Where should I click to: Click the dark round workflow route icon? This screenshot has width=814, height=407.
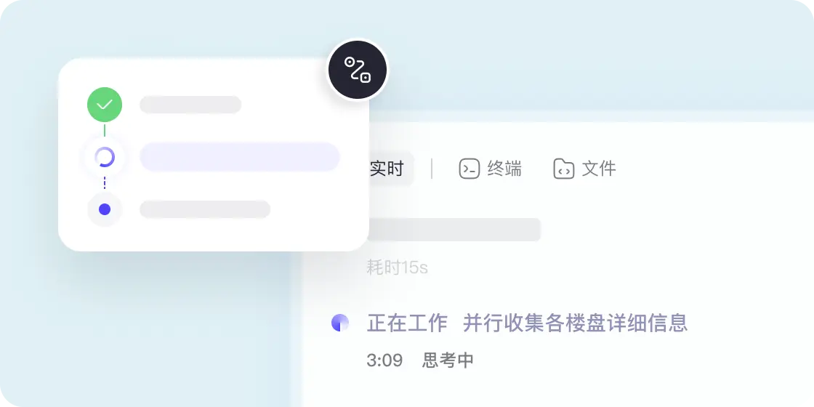click(x=357, y=70)
